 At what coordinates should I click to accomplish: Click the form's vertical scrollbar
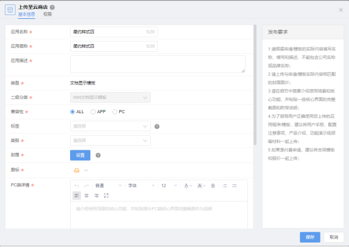click(x=255, y=85)
